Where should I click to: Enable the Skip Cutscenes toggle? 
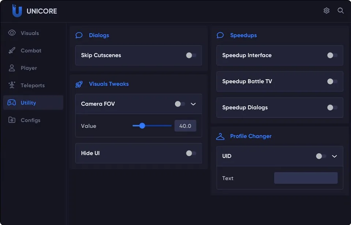pyautogui.click(x=191, y=55)
